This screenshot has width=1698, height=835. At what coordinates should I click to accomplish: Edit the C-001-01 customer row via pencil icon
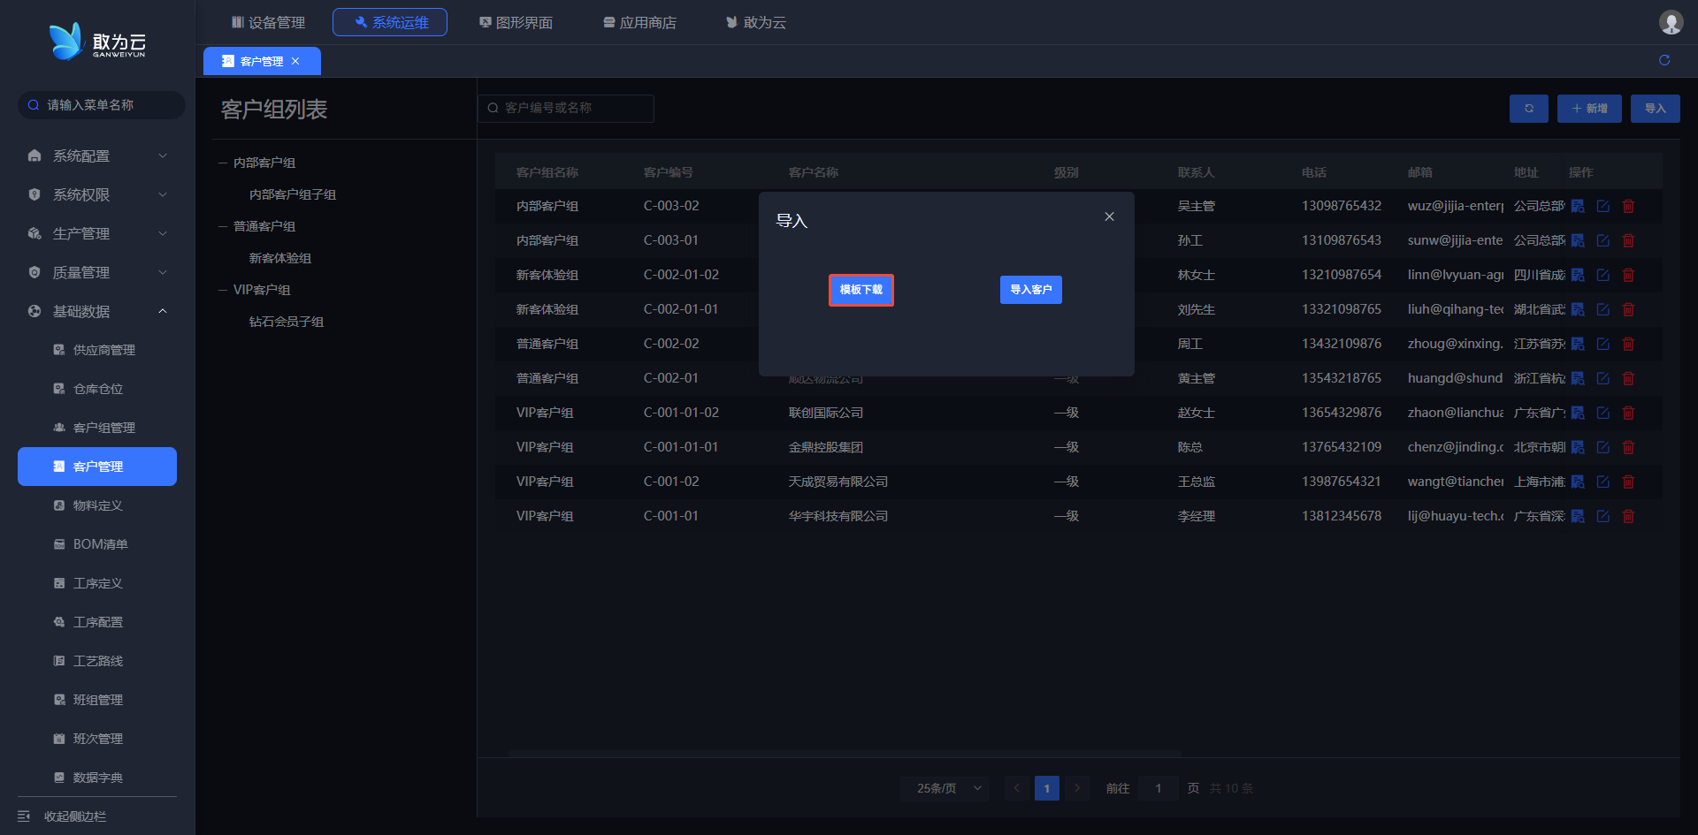click(1602, 516)
